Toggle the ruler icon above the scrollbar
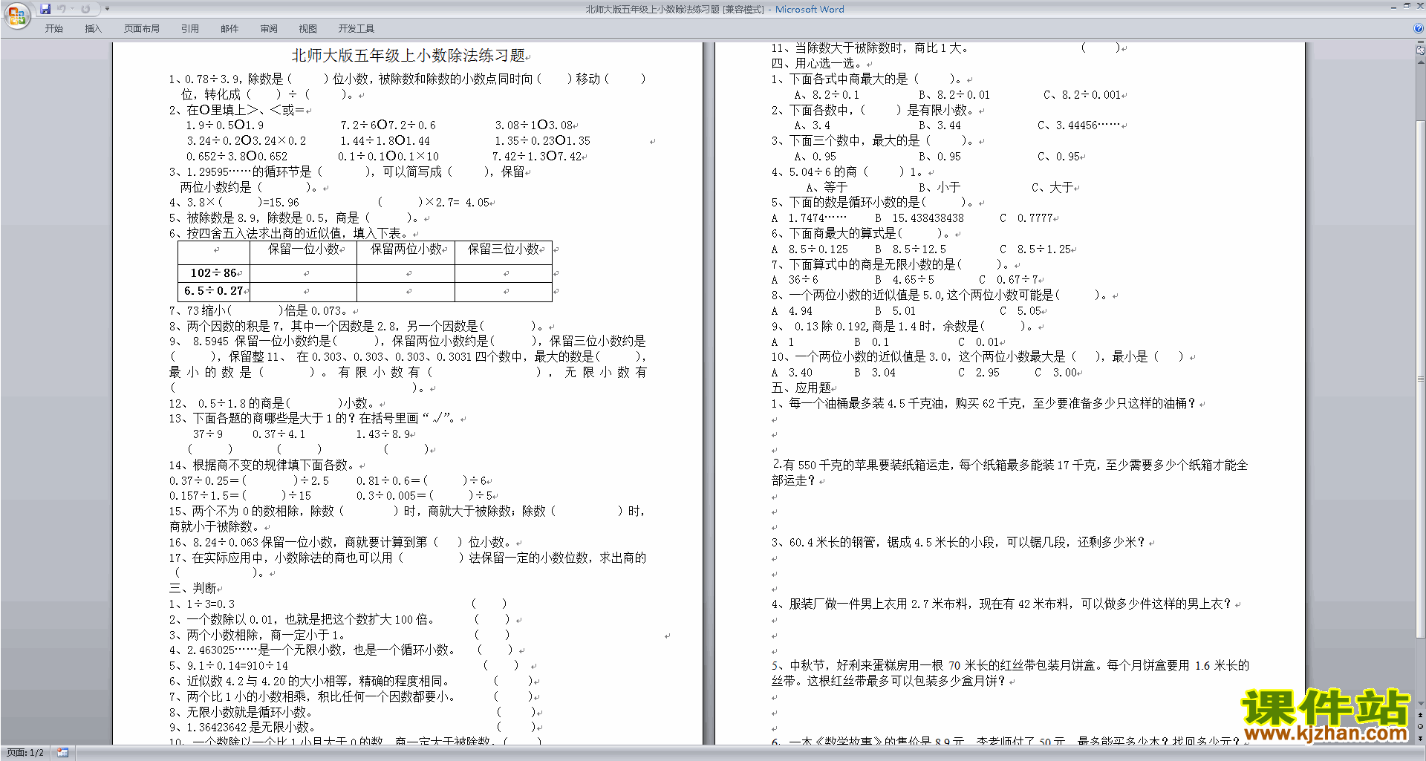This screenshot has height=761, width=1426. [x=1420, y=50]
